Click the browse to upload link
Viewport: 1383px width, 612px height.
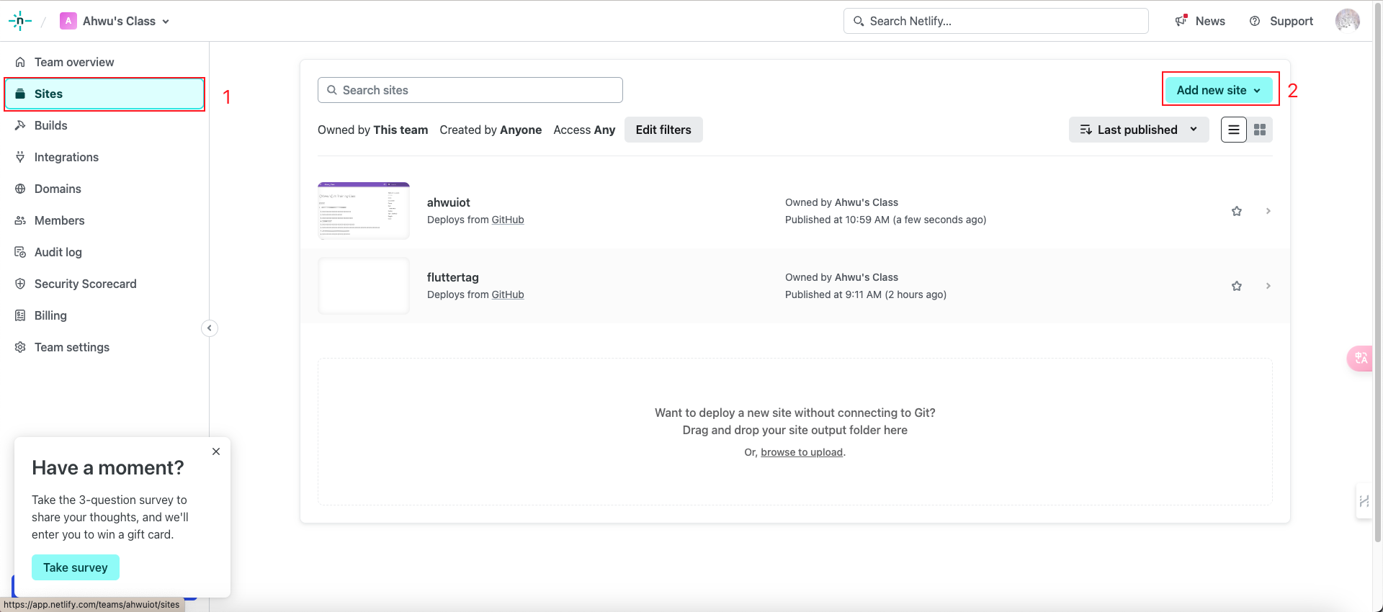tap(801, 452)
